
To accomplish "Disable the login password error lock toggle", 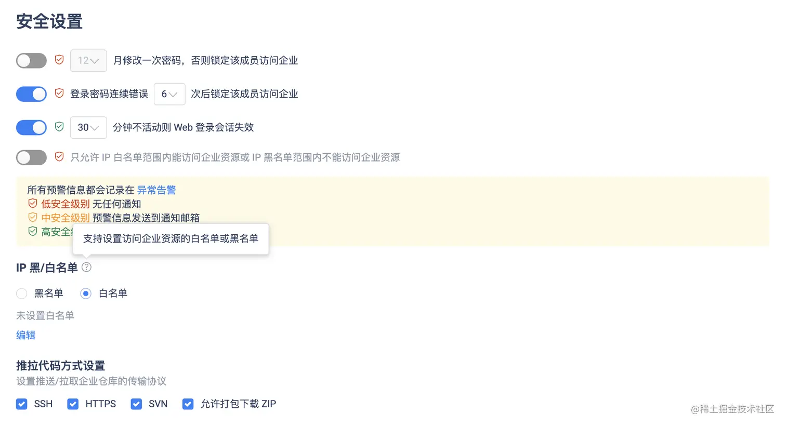I will pyautogui.click(x=31, y=94).
